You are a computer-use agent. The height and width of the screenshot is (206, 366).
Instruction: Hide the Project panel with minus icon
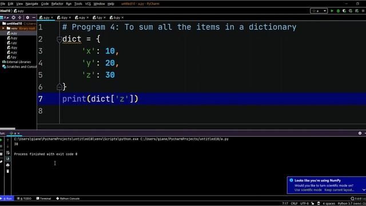[x=34, y=18]
